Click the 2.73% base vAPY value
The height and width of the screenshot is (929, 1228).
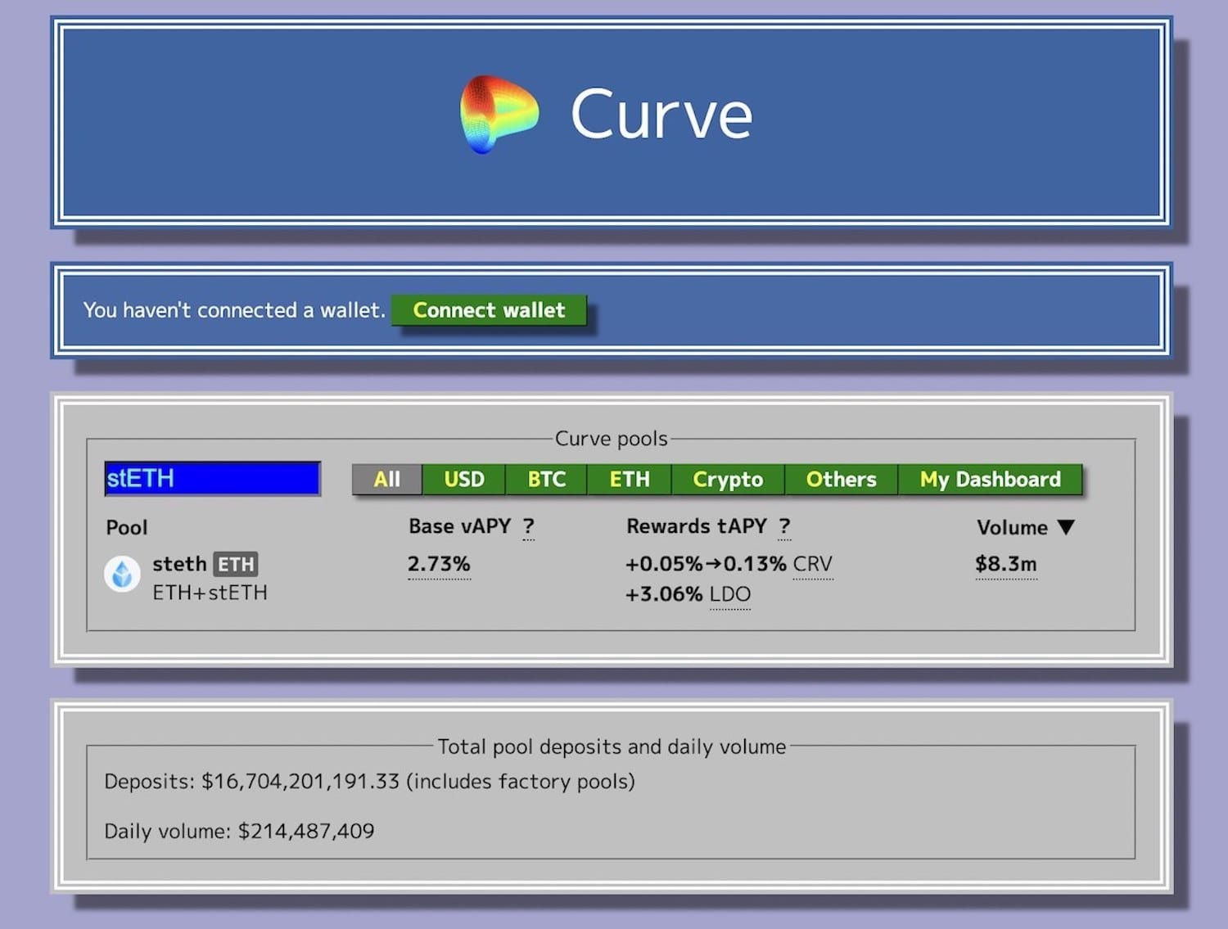(x=439, y=564)
